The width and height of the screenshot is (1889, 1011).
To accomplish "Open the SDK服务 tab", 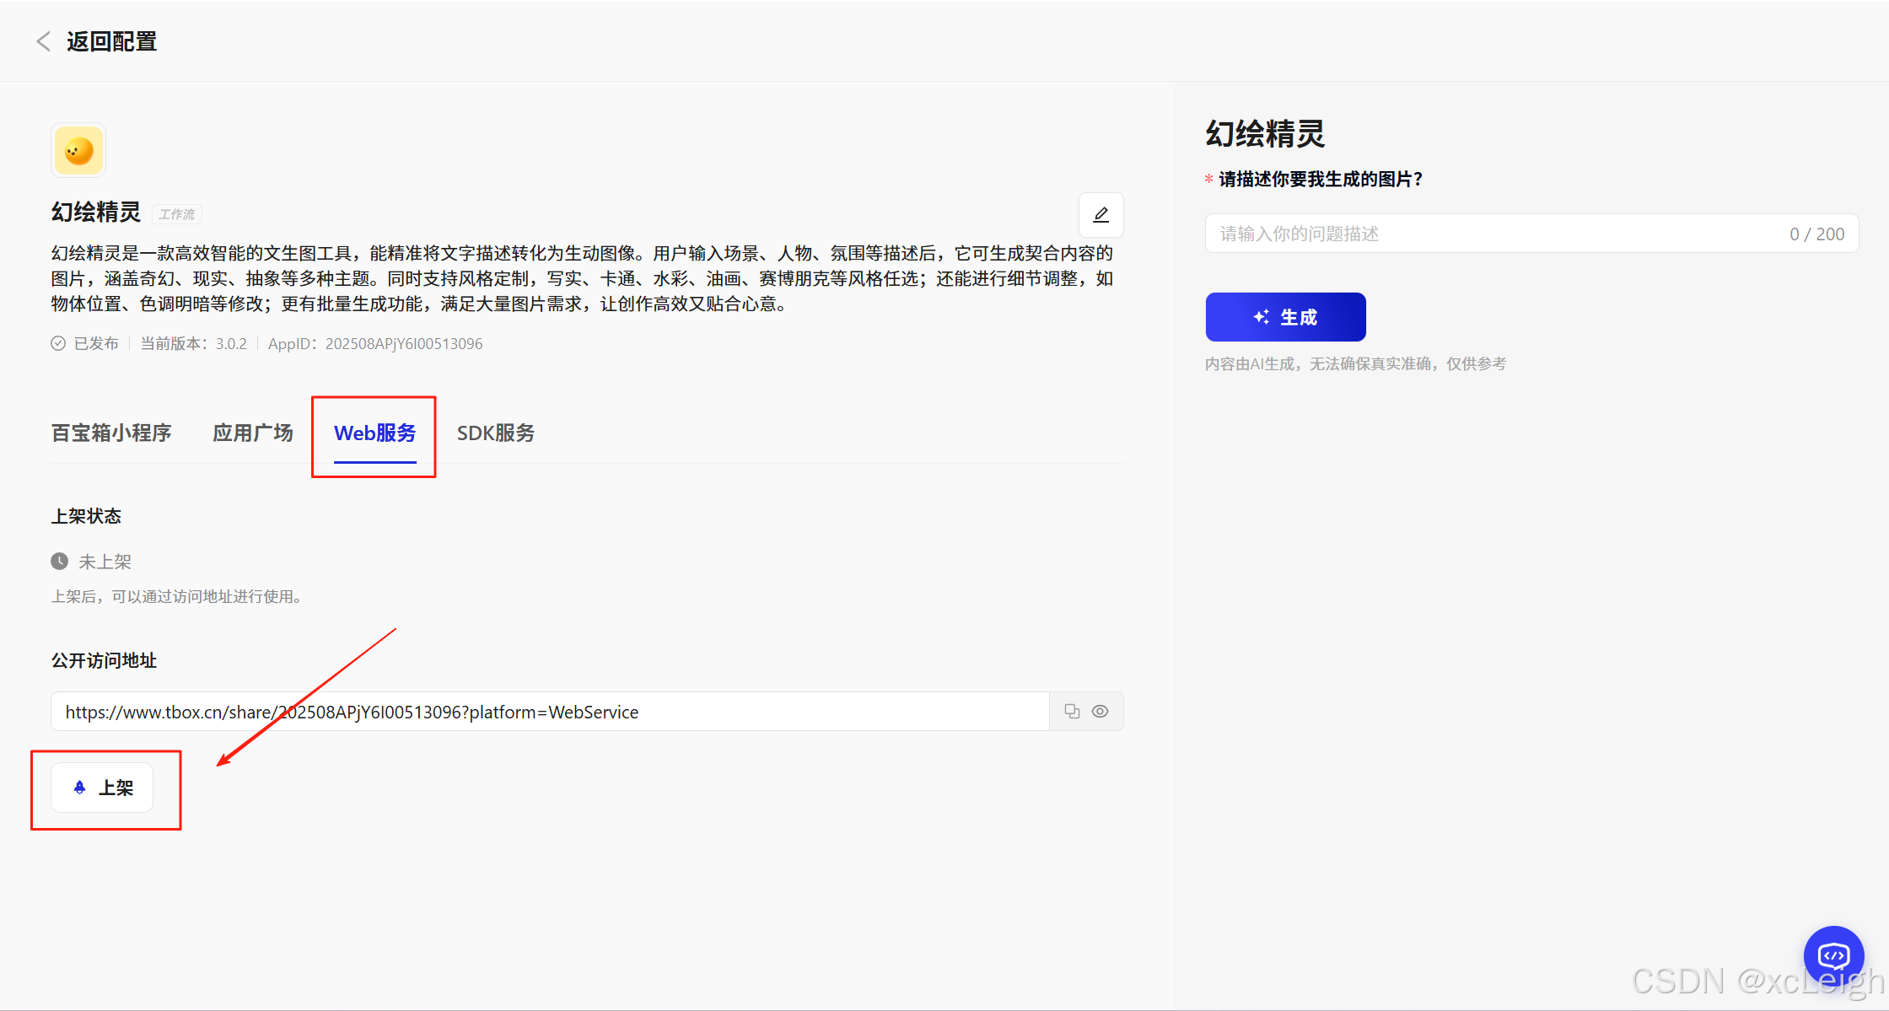I will 496,433.
